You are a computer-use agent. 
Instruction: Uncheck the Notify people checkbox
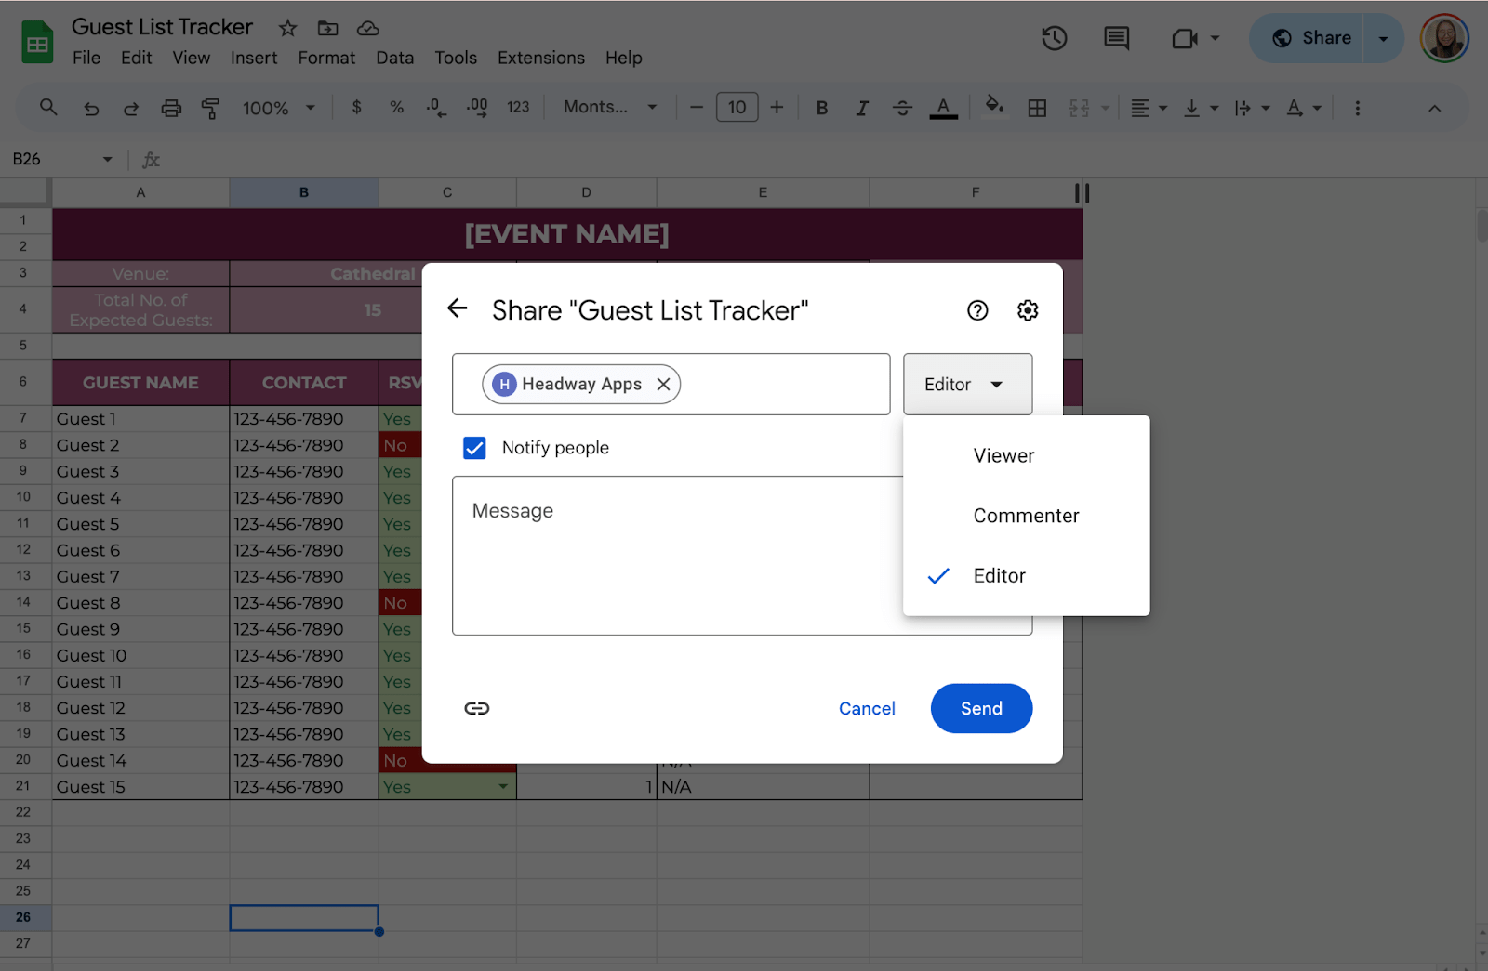click(x=474, y=448)
